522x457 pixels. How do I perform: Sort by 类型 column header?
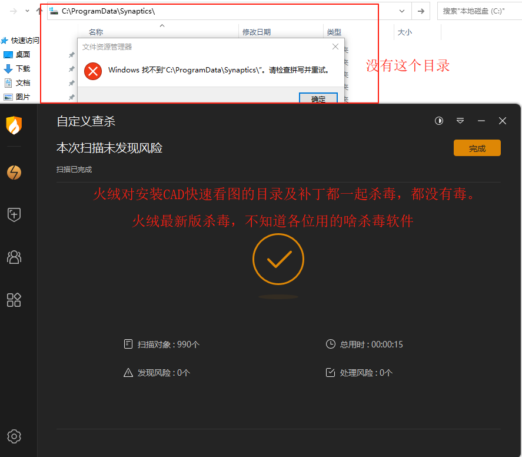334,32
